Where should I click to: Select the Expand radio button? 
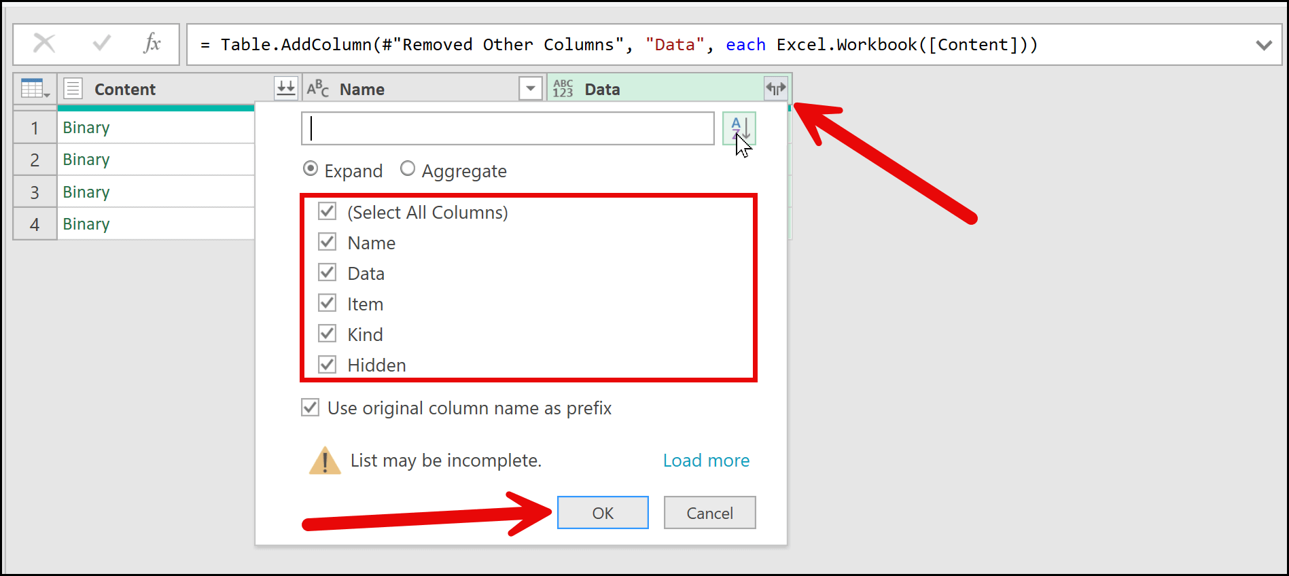311,169
